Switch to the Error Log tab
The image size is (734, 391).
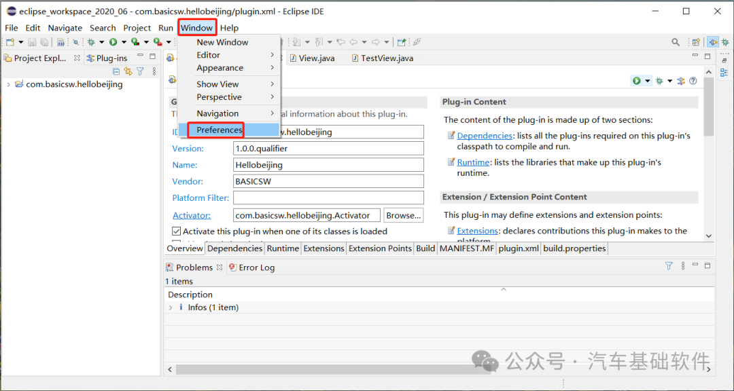[252, 267]
